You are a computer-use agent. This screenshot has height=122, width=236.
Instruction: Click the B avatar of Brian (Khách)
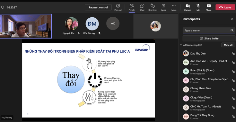point(186,71)
